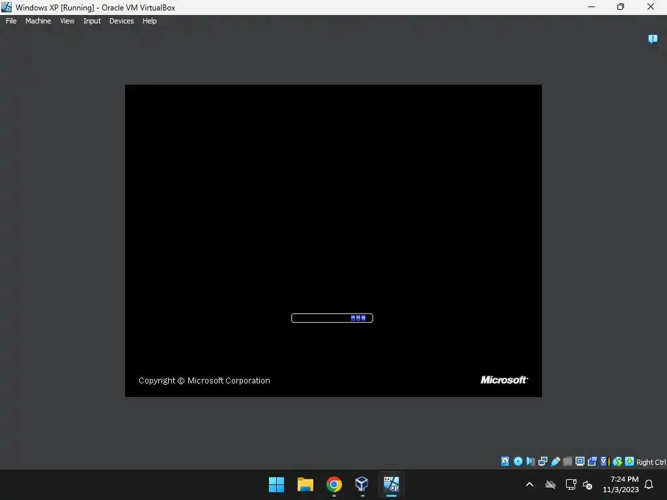Click the muted volume tray icon
The image size is (667, 500).
[588, 484]
